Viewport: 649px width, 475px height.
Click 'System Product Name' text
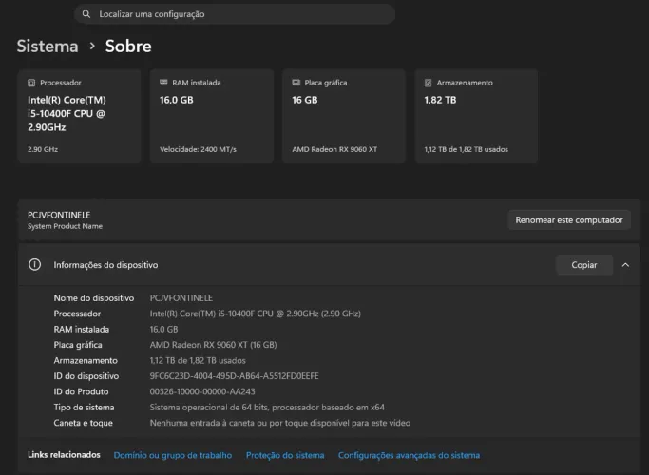(65, 226)
